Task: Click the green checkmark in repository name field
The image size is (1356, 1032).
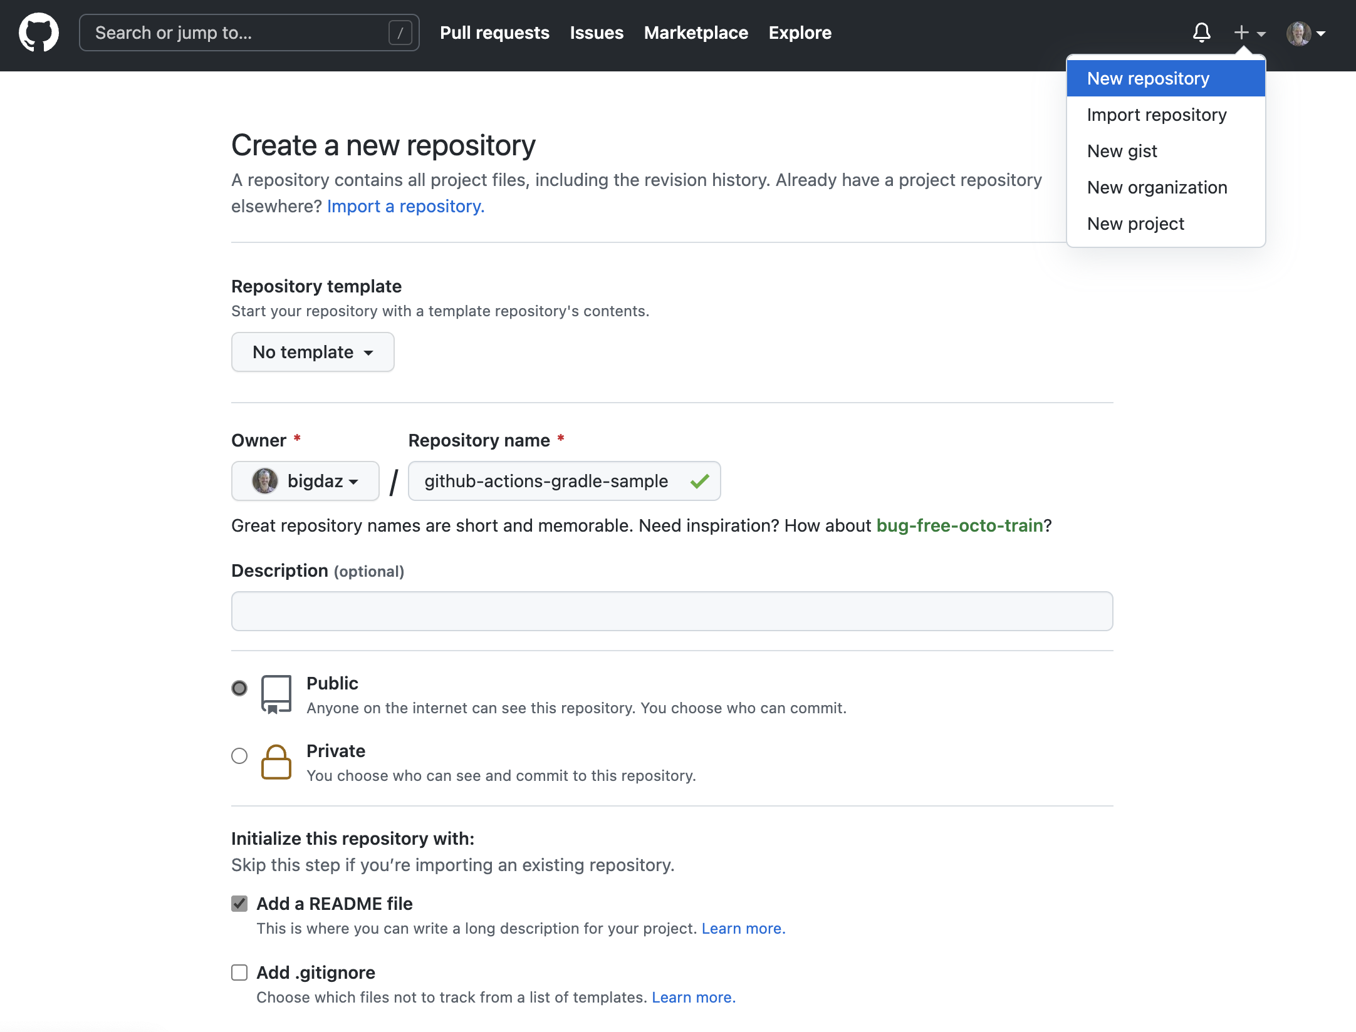Action: tap(701, 481)
